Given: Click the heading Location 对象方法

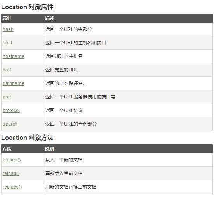Looking at the screenshot, I should (x=27, y=138).
